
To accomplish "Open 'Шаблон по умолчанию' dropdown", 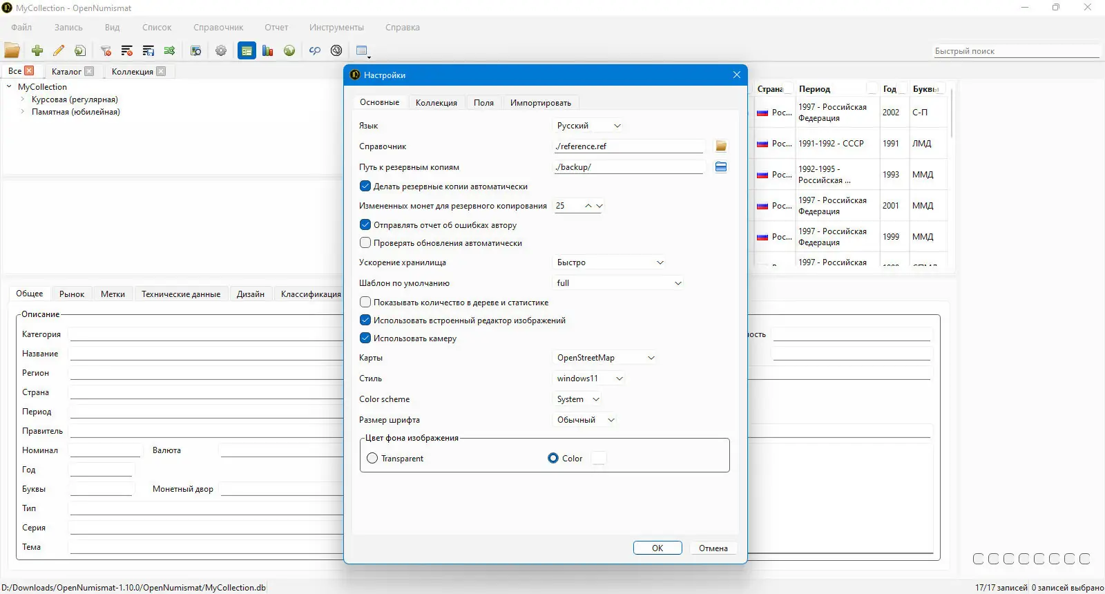I will (x=619, y=283).
